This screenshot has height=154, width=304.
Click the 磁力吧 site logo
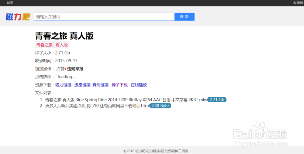pos(18,17)
